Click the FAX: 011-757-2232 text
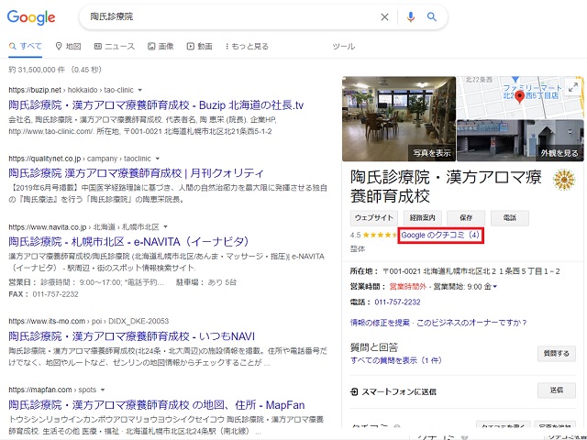This screenshot has height=440, width=587. coord(43,294)
